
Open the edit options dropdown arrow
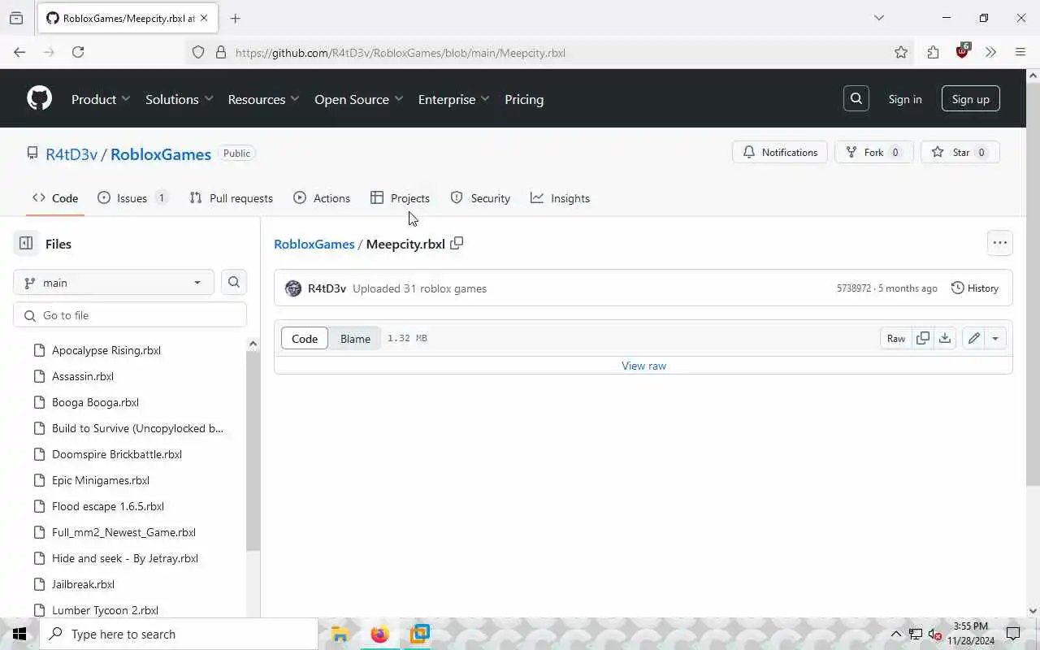(995, 338)
